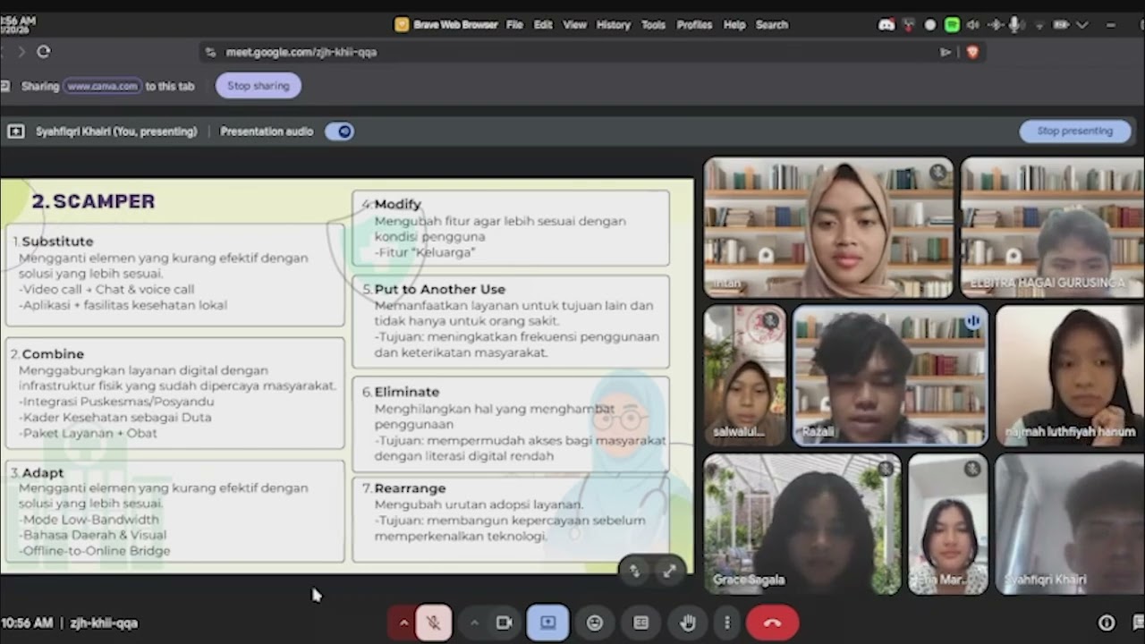
Task: Click the presentation screen icon beside presenter name
Action: 16,131
